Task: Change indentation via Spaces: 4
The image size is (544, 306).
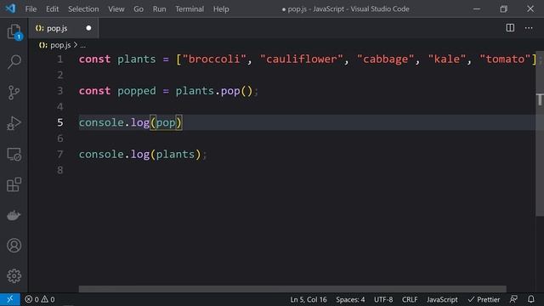Action: click(x=350, y=299)
